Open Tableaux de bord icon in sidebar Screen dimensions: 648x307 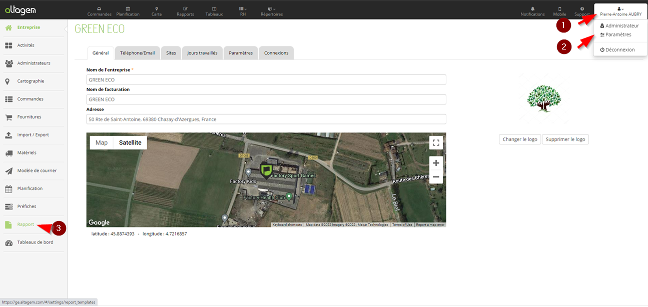pyautogui.click(x=9, y=242)
